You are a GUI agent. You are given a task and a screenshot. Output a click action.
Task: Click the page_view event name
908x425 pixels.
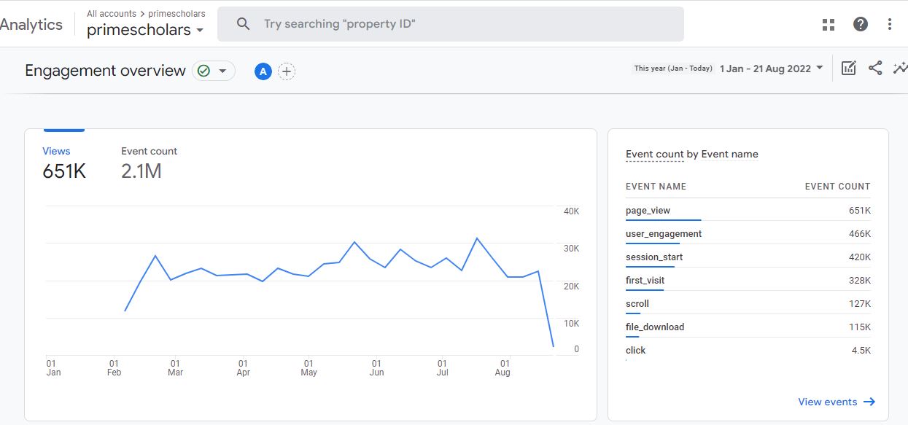pos(648,211)
